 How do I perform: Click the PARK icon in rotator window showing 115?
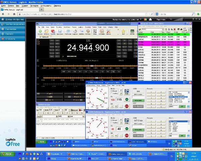(127, 92)
